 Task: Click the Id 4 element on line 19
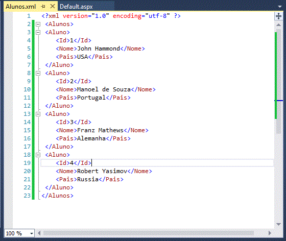coord(74,163)
